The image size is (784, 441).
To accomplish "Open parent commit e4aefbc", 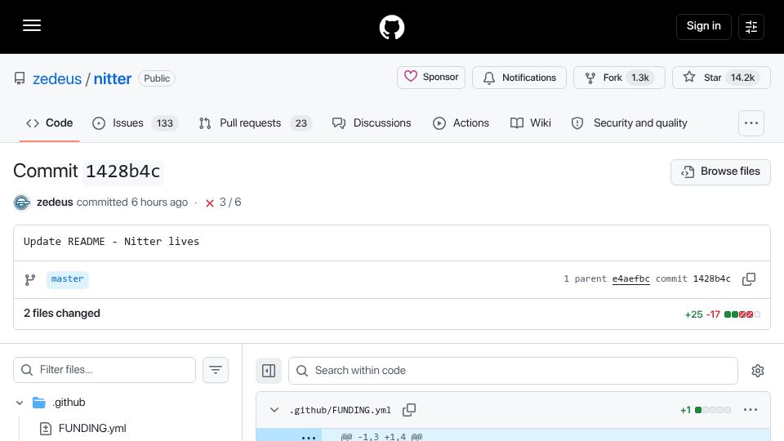I will (x=631, y=279).
